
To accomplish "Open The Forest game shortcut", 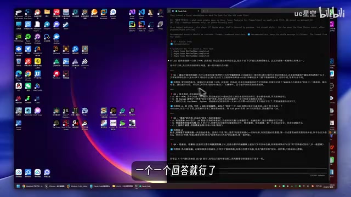I will coord(56,124).
